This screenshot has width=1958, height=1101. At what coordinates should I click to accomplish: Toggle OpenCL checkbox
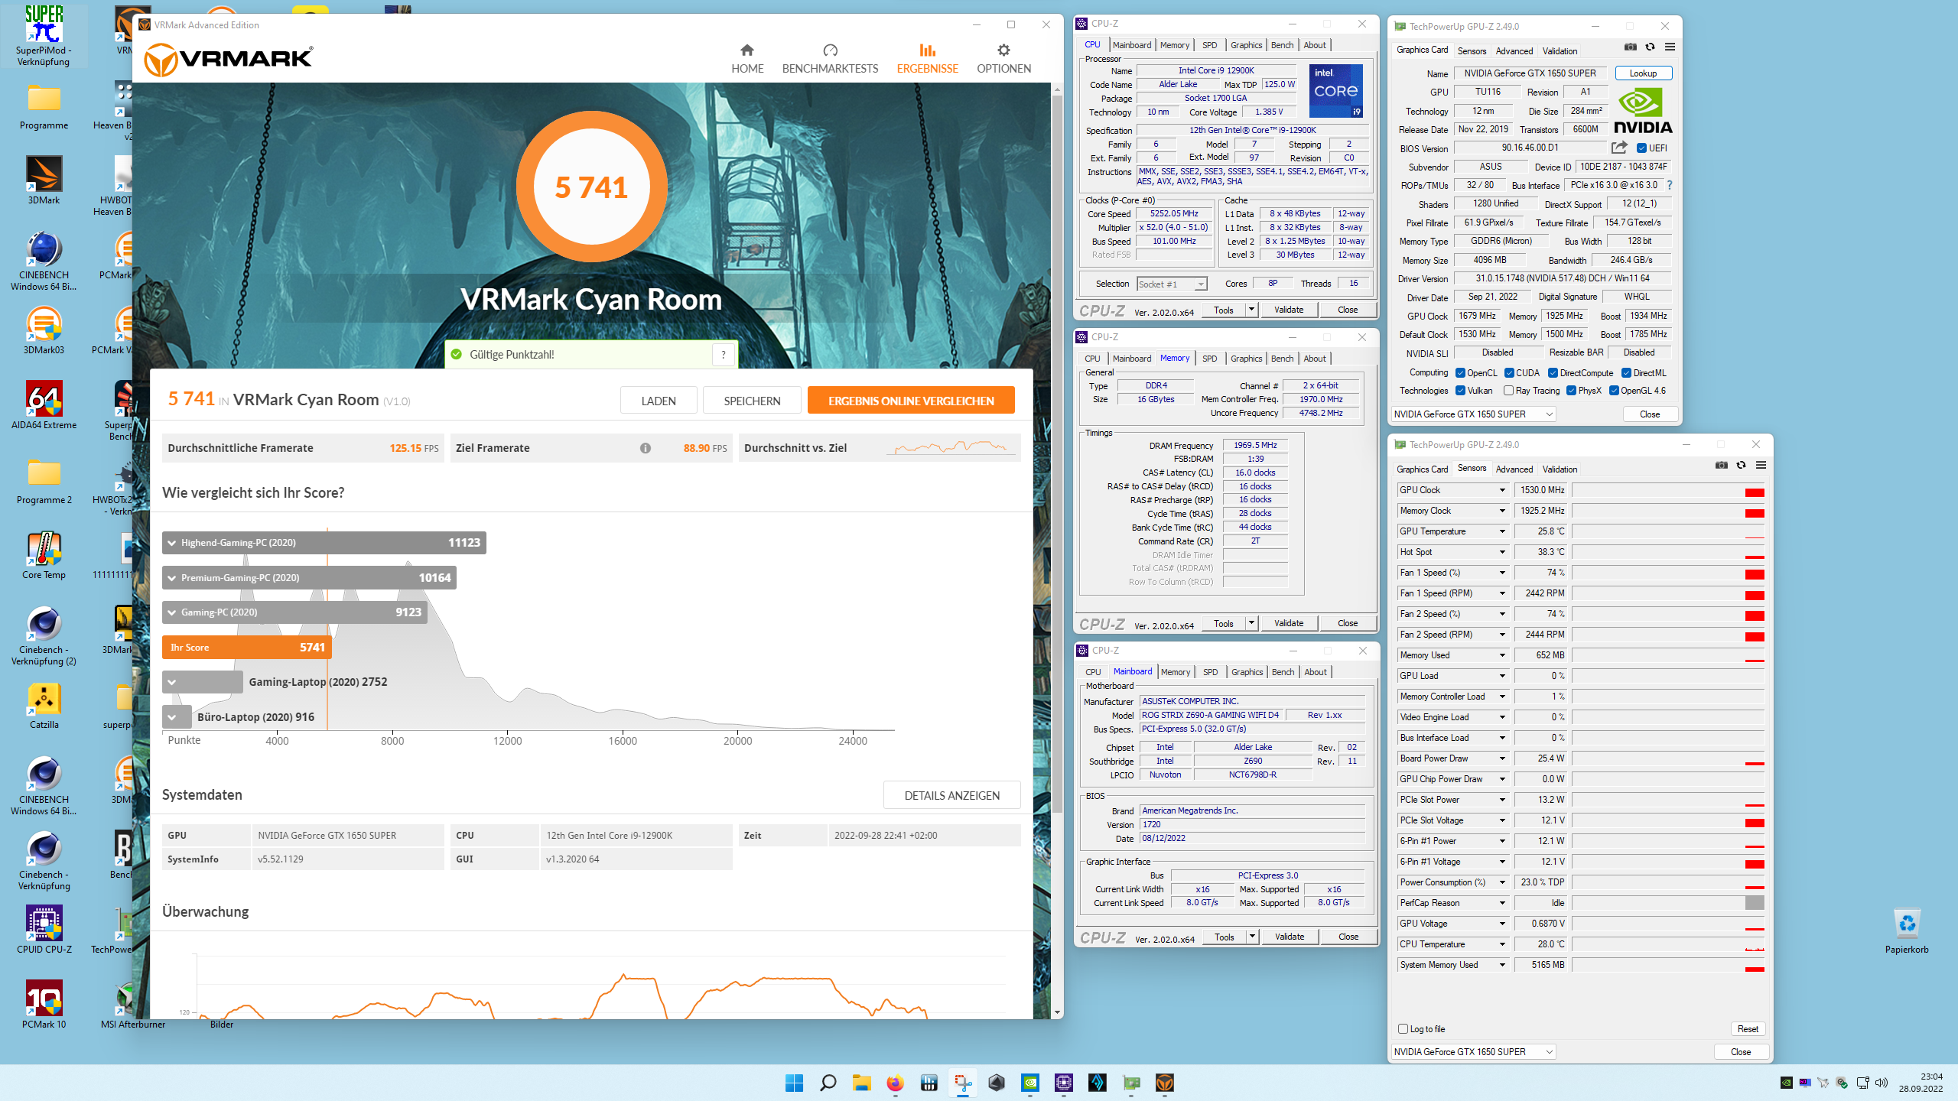pyautogui.click(x=1460, y=373)
